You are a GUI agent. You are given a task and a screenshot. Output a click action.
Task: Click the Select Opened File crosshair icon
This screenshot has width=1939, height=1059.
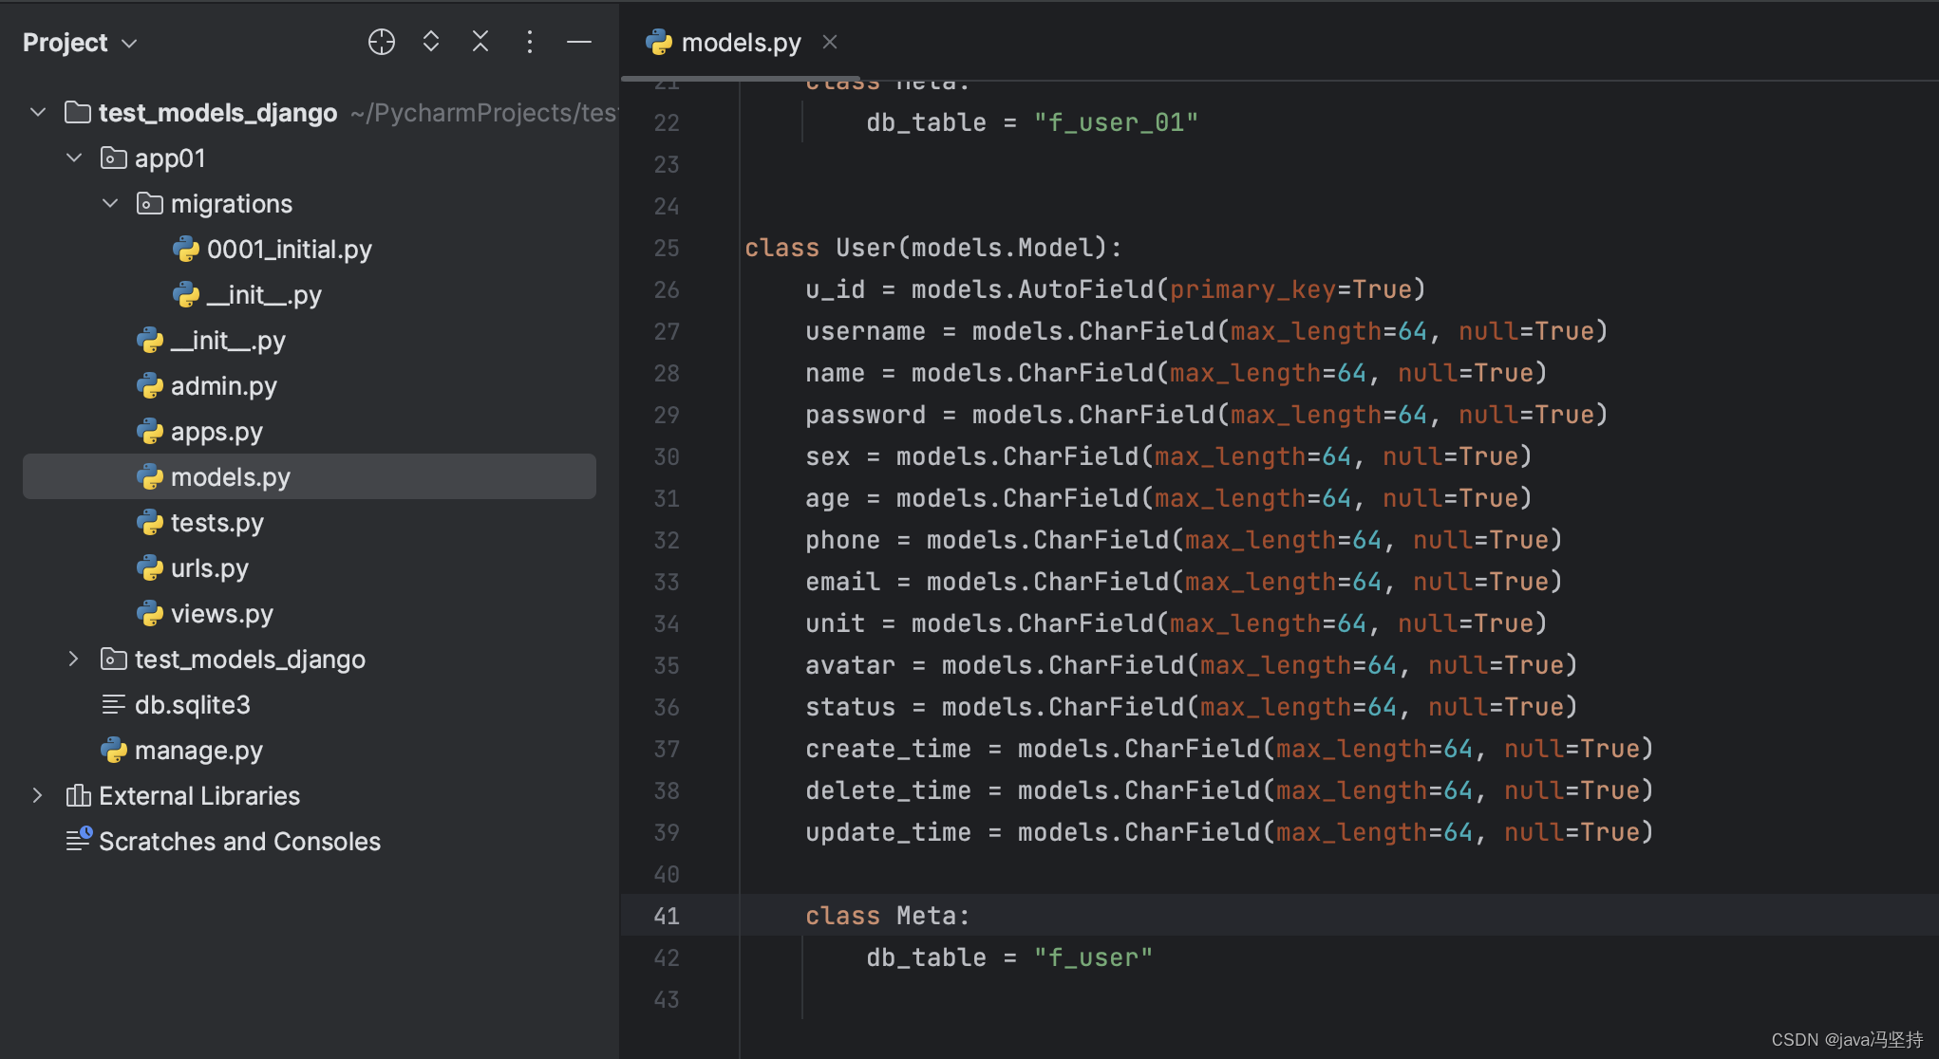pyautogui.click(x=381, y=42)
